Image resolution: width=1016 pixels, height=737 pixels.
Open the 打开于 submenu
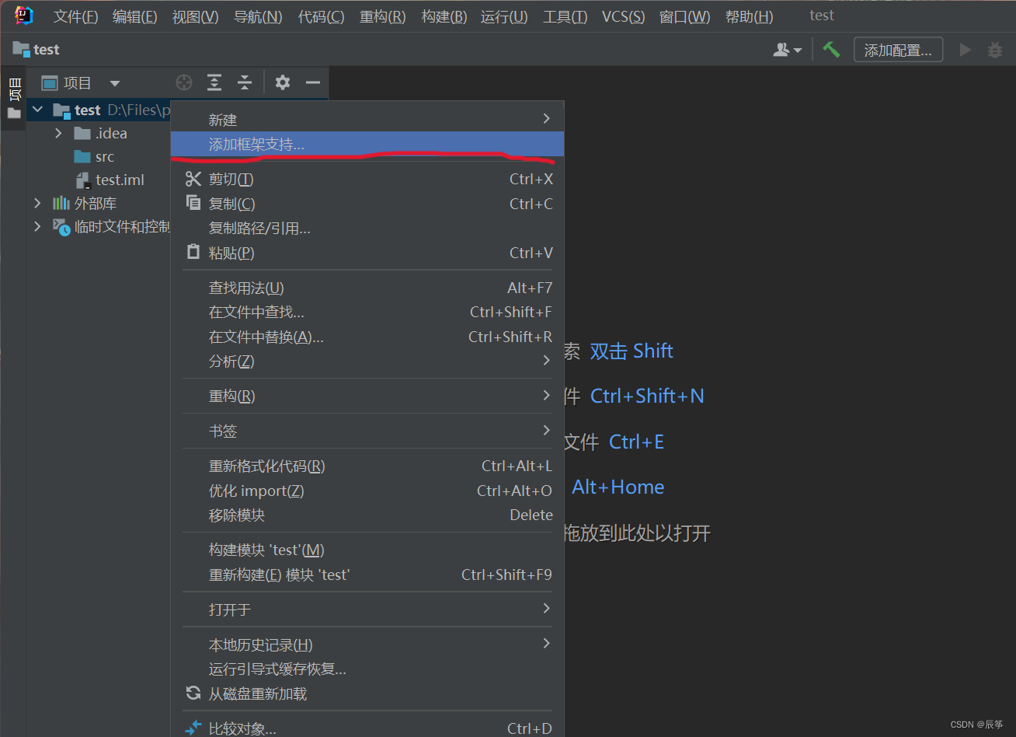point(367,610)
